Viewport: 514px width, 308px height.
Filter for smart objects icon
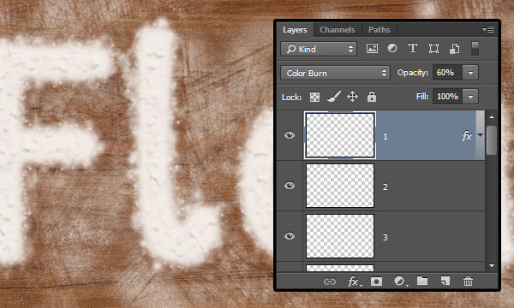tap(454, 49)
